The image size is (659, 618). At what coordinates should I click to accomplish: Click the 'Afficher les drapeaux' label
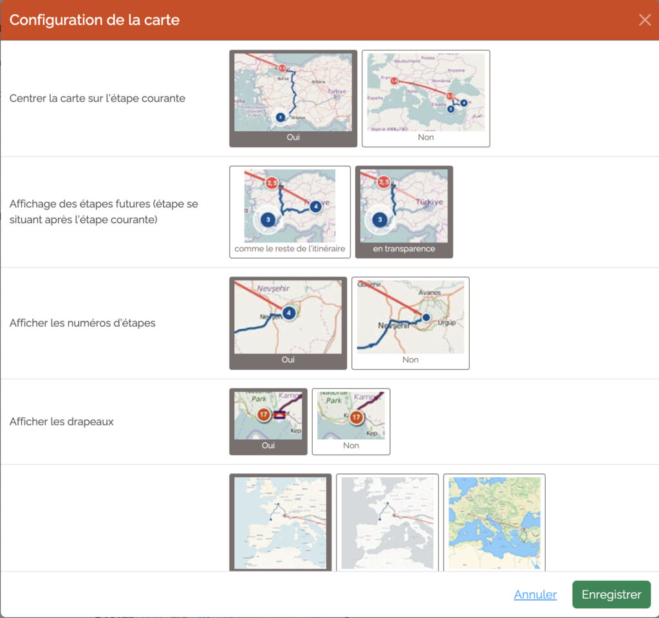tap(61, 422)
